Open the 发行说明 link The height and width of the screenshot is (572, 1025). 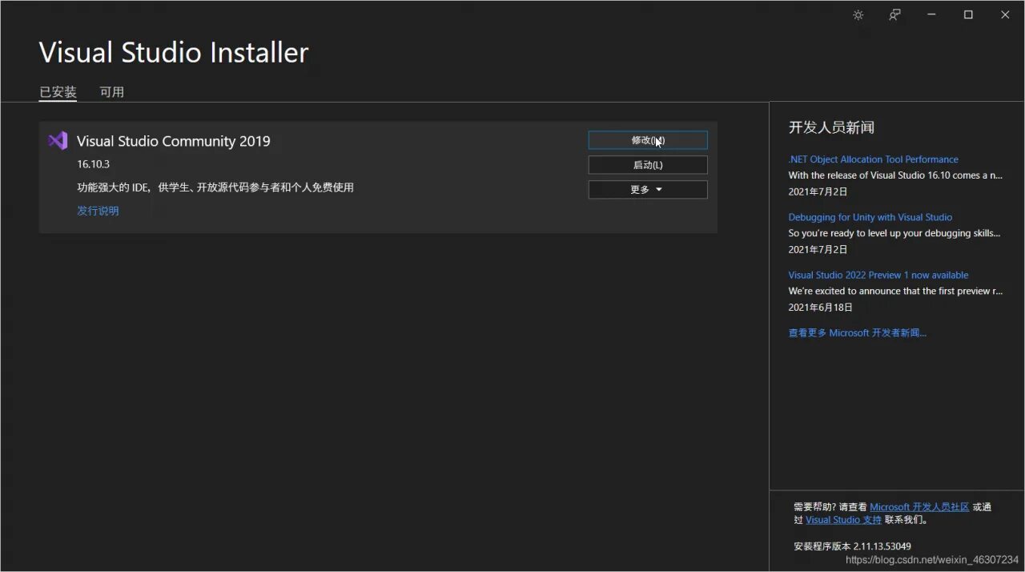(98, 211)
